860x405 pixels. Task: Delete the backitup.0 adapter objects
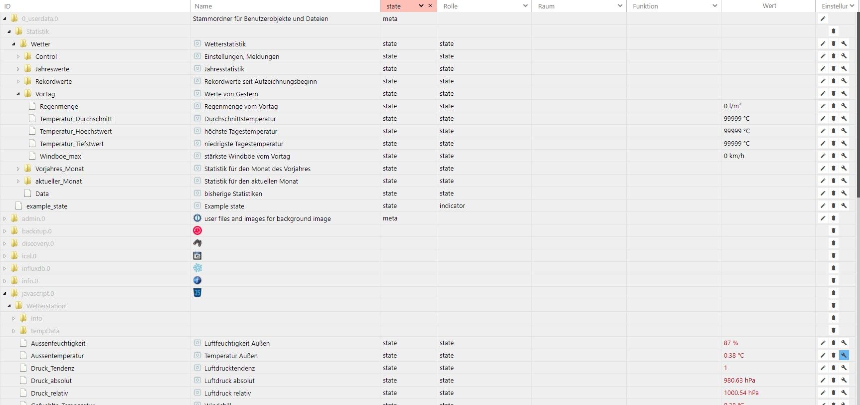(x=834, y=231)
